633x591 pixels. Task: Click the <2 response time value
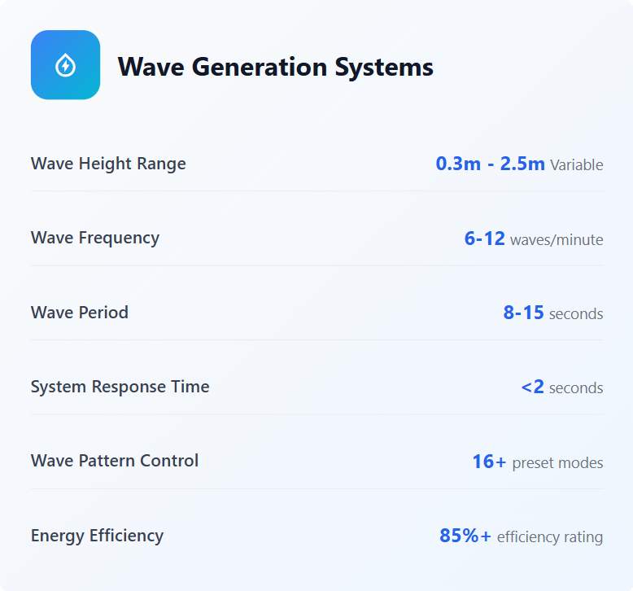(532, 387)
